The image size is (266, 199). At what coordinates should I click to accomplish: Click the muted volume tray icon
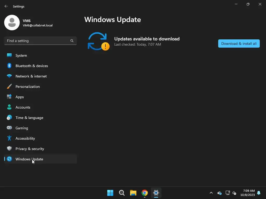pos(235,193)
